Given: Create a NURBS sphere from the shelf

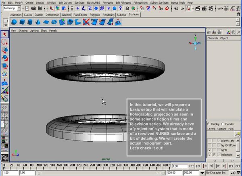Looking at the screenshot, I should pyautogui.click(x=14, y=22).
